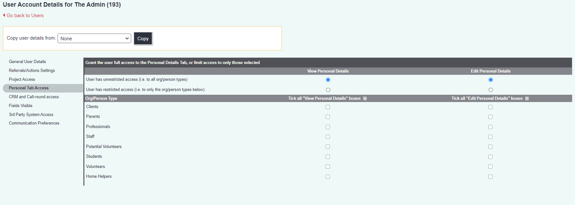Viewport: 575px width, 205px height.
Task: Tick View Personal Details for Professionals
Action: 327,127
